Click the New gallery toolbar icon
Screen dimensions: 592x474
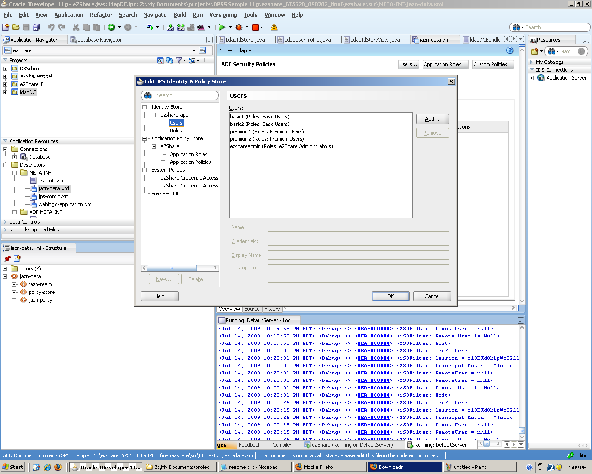tap(6, 27)
